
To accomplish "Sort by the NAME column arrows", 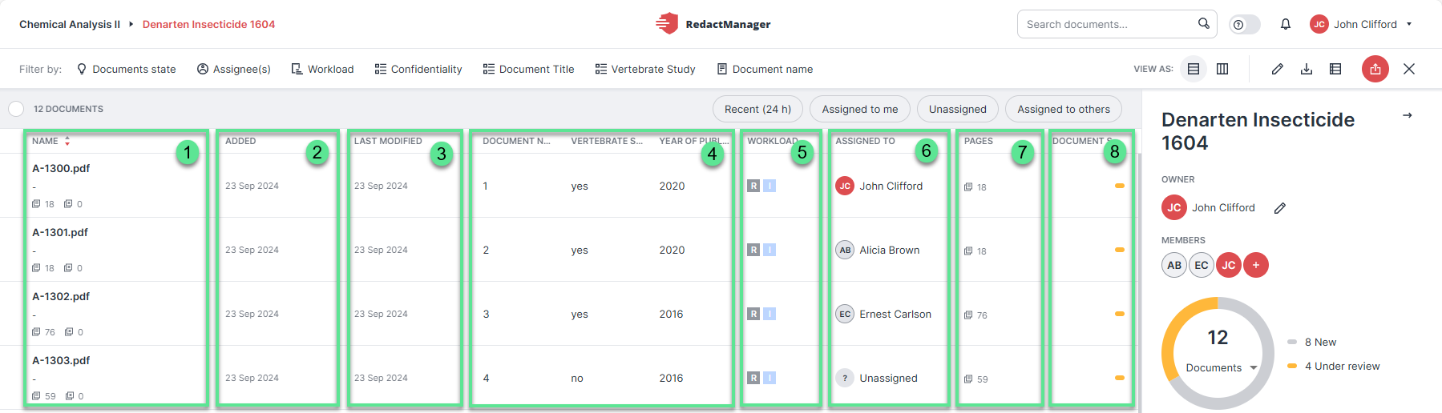I will click(67, 141).
